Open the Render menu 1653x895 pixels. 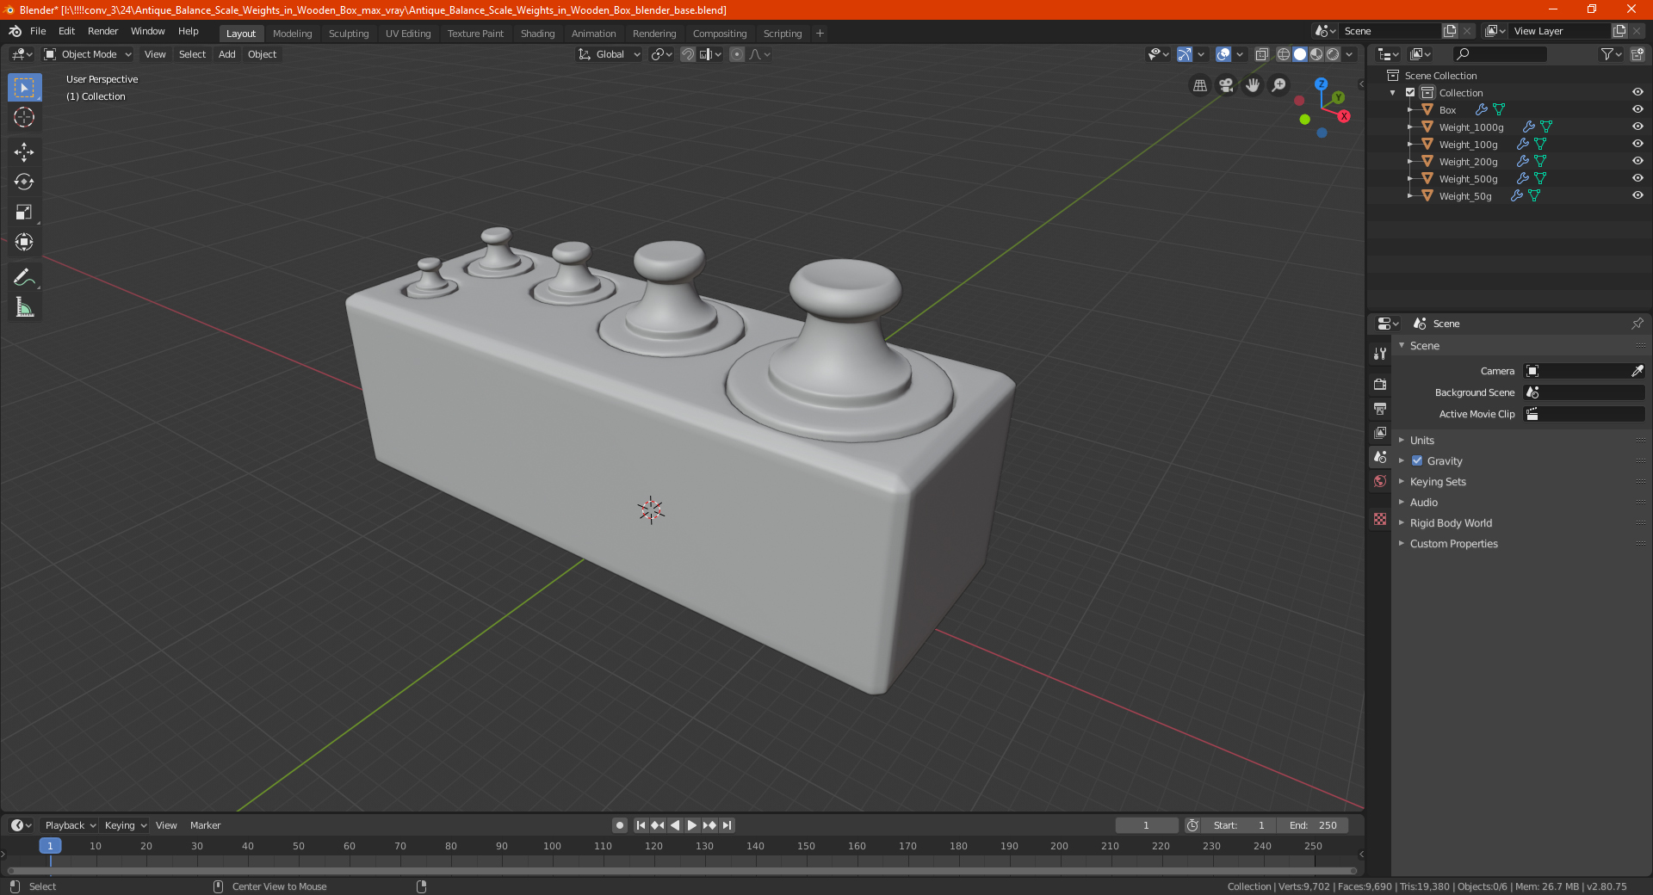pyautogui.click(x=102, y=31)
